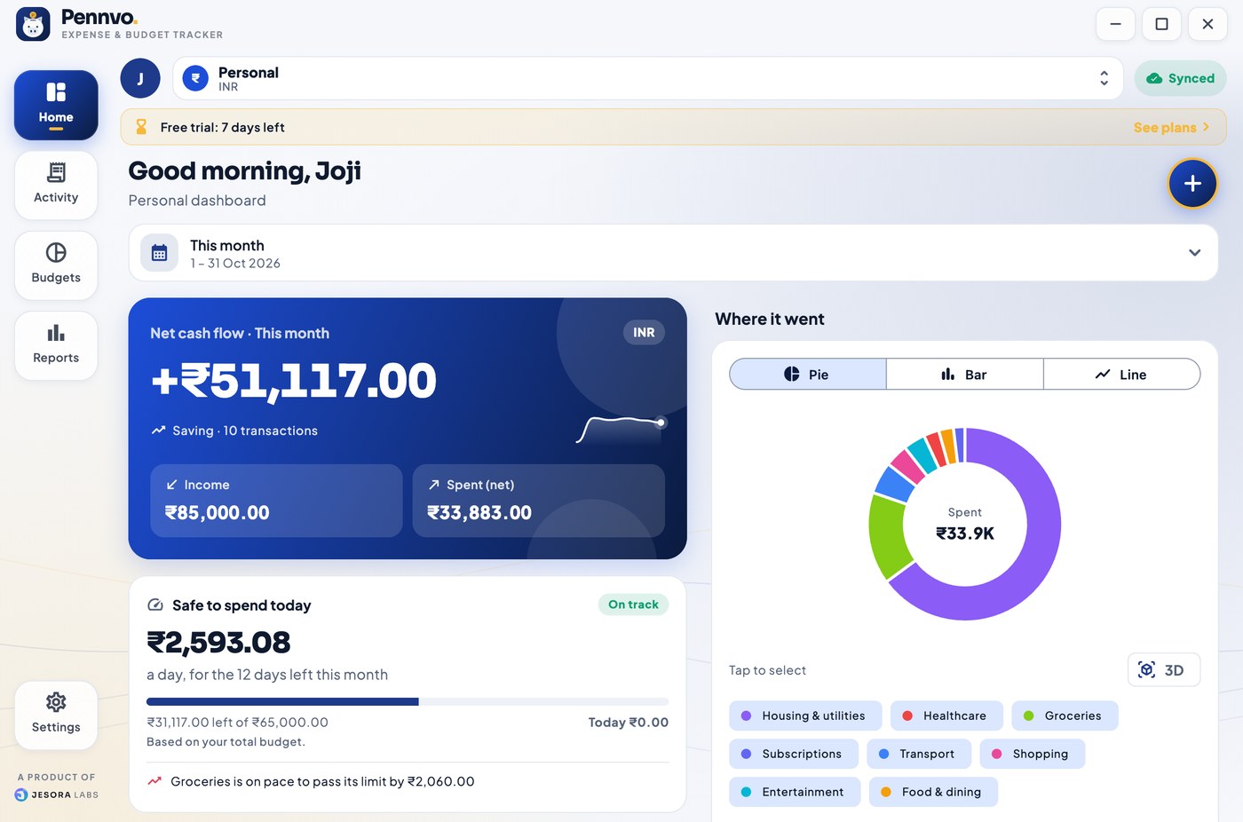This screenshot has height=822, width=1243.
Task: Switch chart to Bar view
Action: coord(964,375)
